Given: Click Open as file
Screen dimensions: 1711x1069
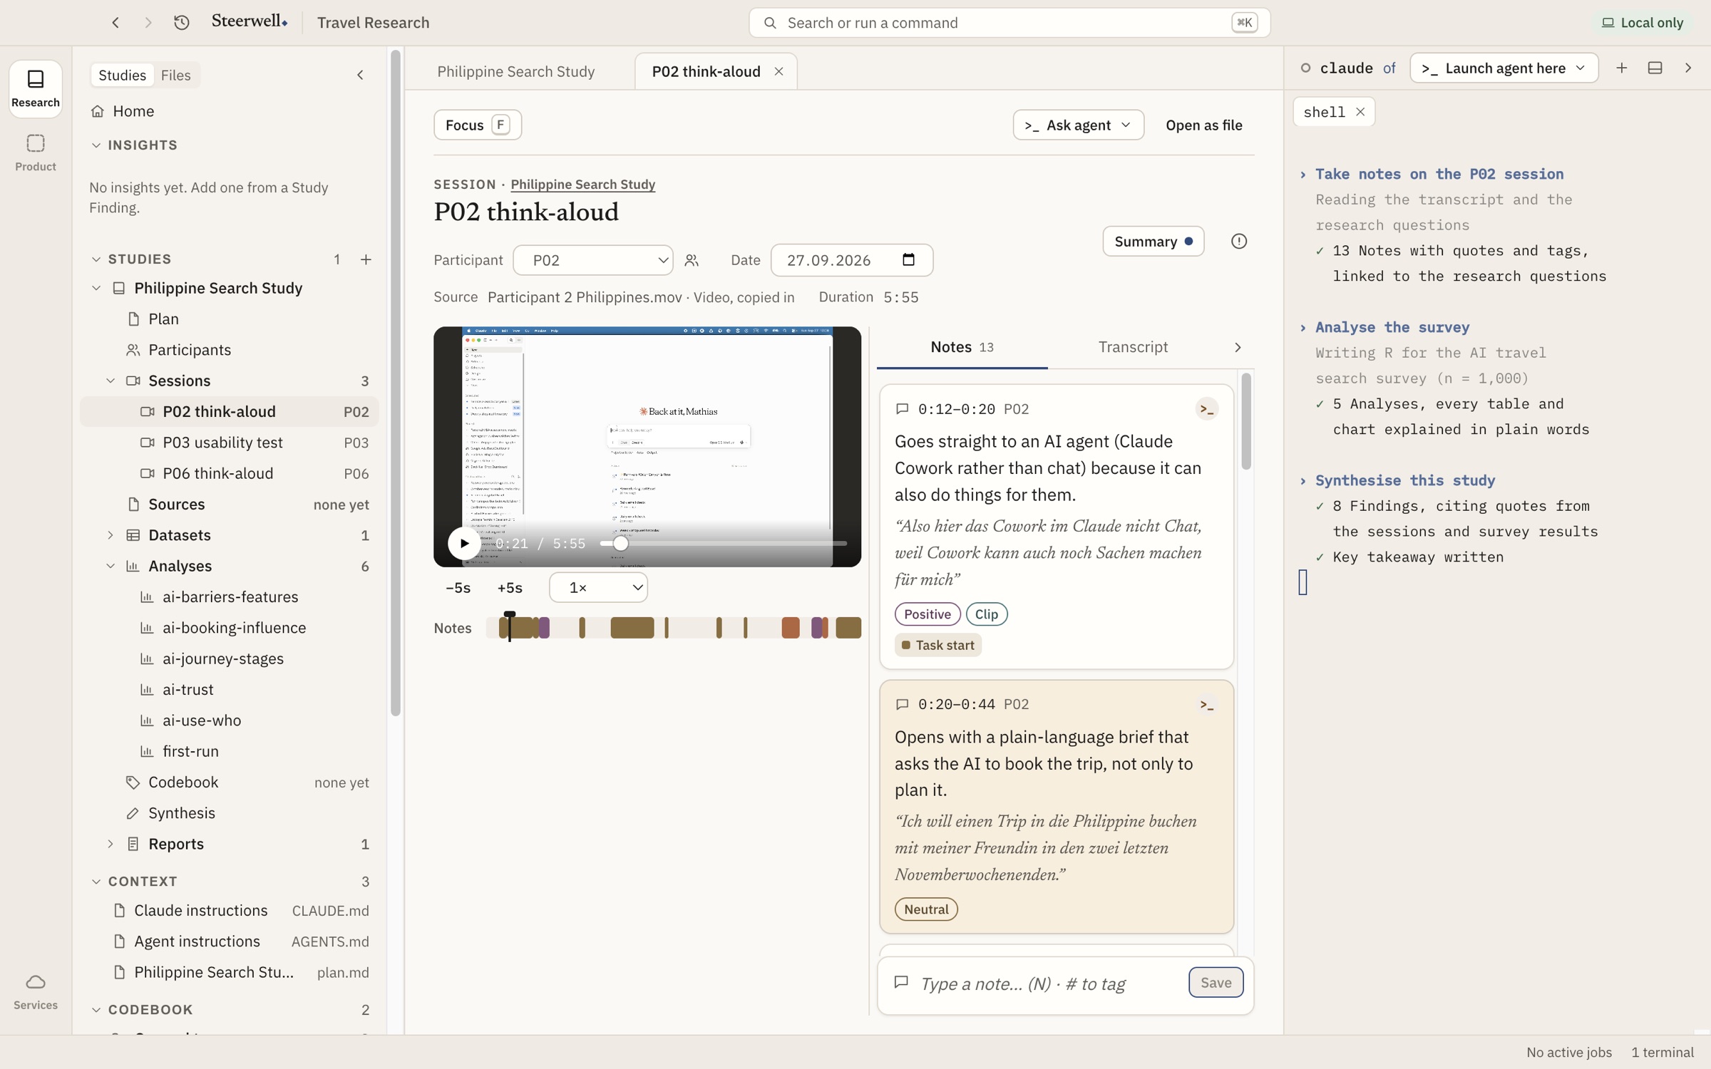Looking at the screenshot, I should pos(1203,125).
